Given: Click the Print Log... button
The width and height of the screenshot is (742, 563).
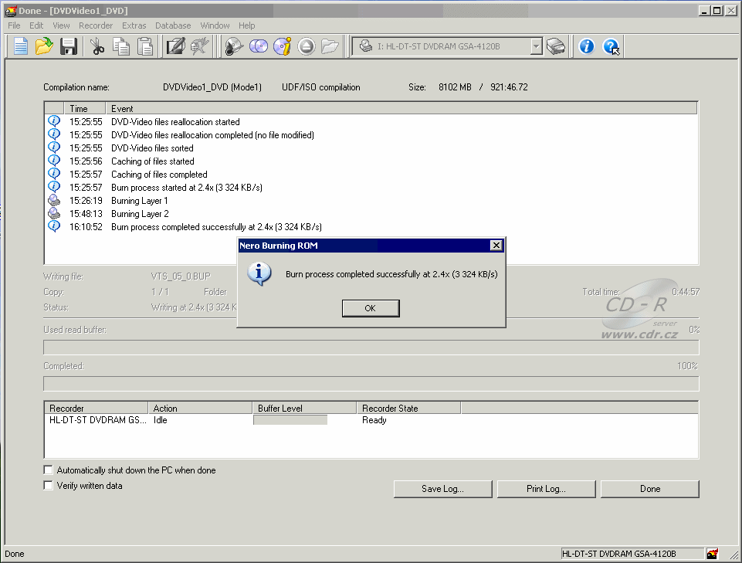Looking at the screenshot, I should 546,489.
